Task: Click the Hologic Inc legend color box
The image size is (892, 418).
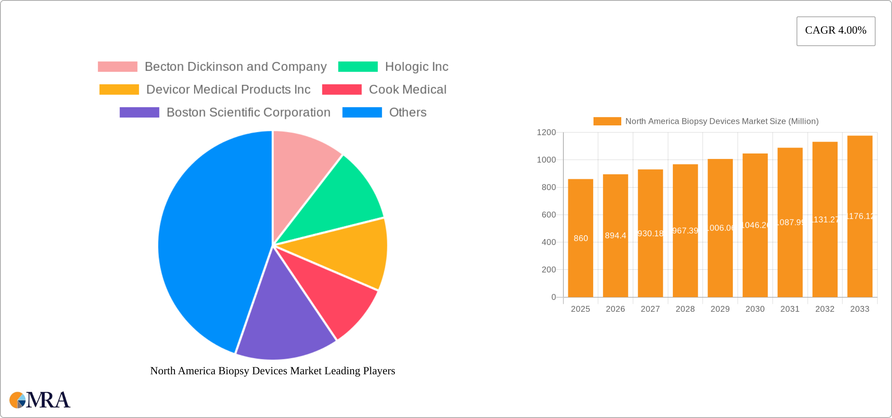Action: (358, 66)
